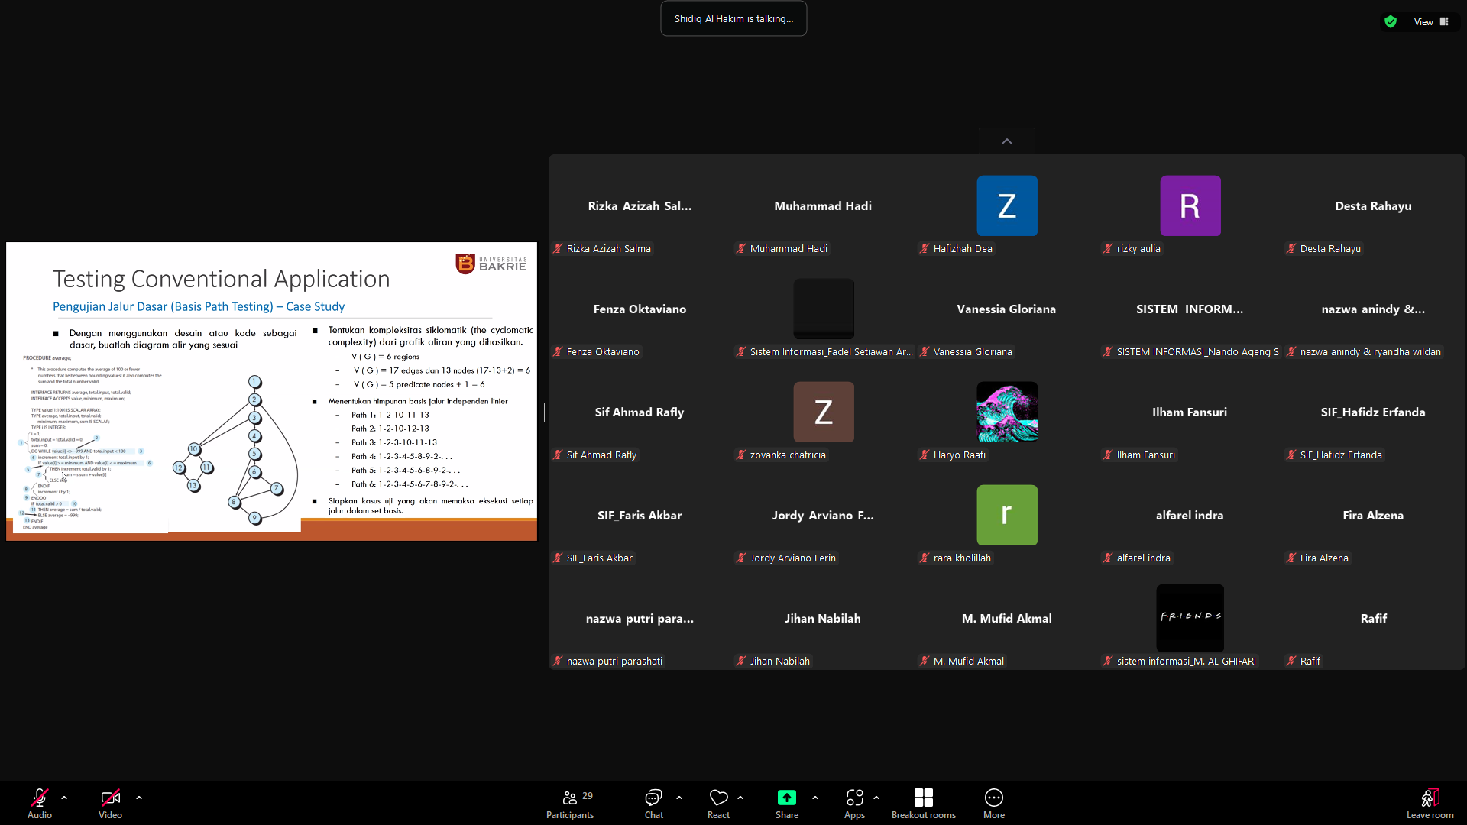Unmute microphone with the Audio button
Screen dimensions: 1467x825
40,803
